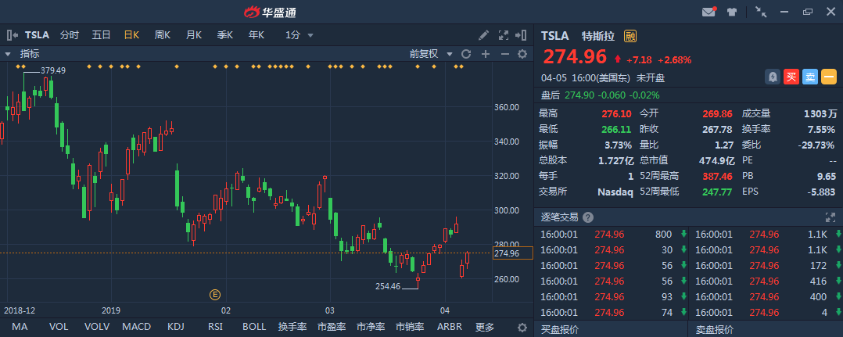This screenshot has height=337, width=843.
Task: Toggle the KDJ indicator
Action: (176, 327)
